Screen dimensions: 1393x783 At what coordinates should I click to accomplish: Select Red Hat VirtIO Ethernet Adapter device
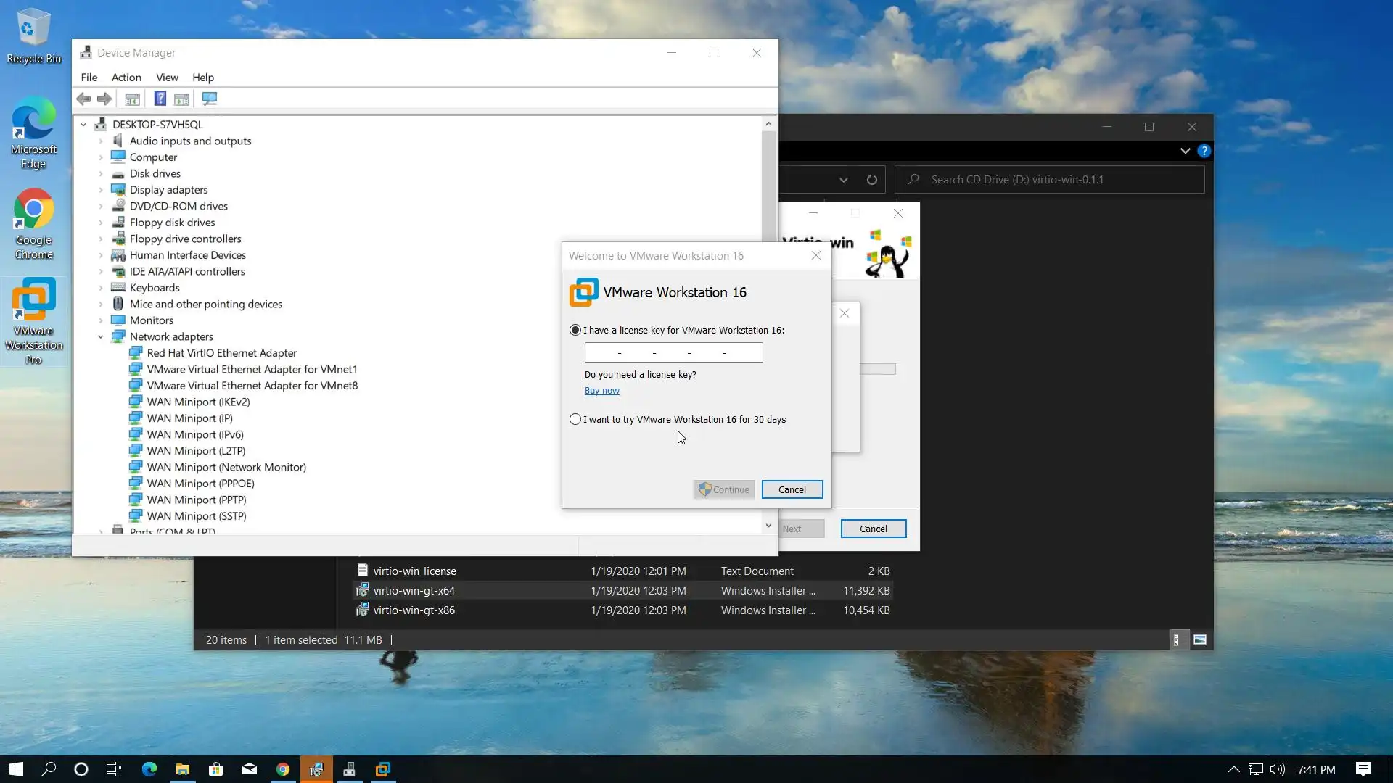click(x=221, y=353)
